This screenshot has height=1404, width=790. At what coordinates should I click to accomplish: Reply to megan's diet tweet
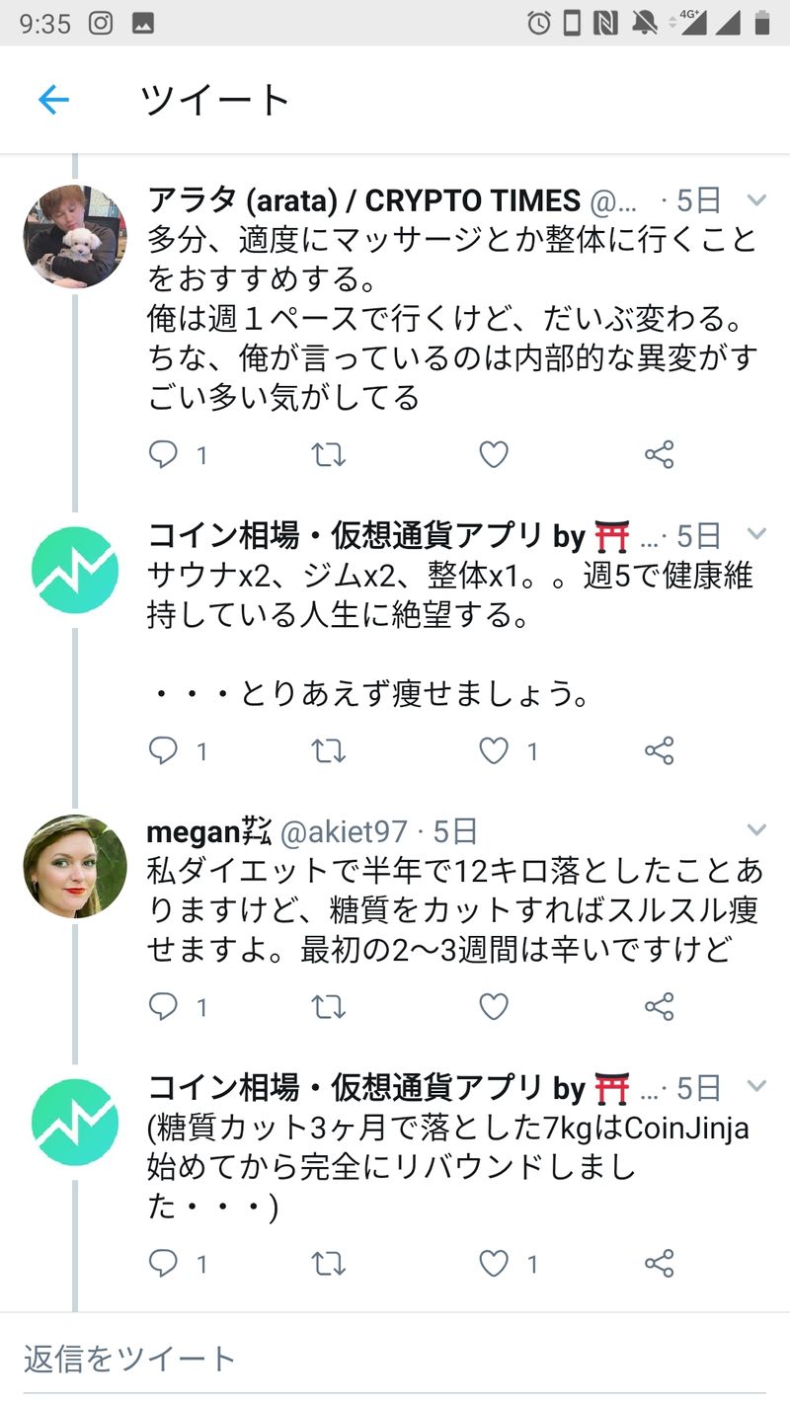point(163,1006)
